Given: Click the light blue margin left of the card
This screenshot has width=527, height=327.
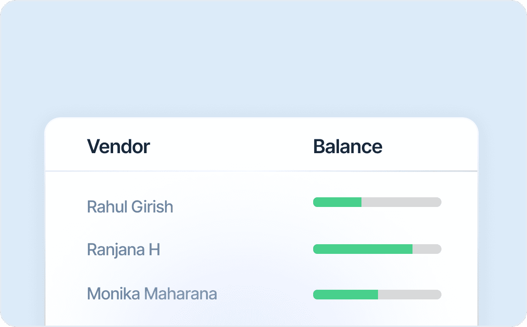Looking at the screenshot, I should (22, 221).
